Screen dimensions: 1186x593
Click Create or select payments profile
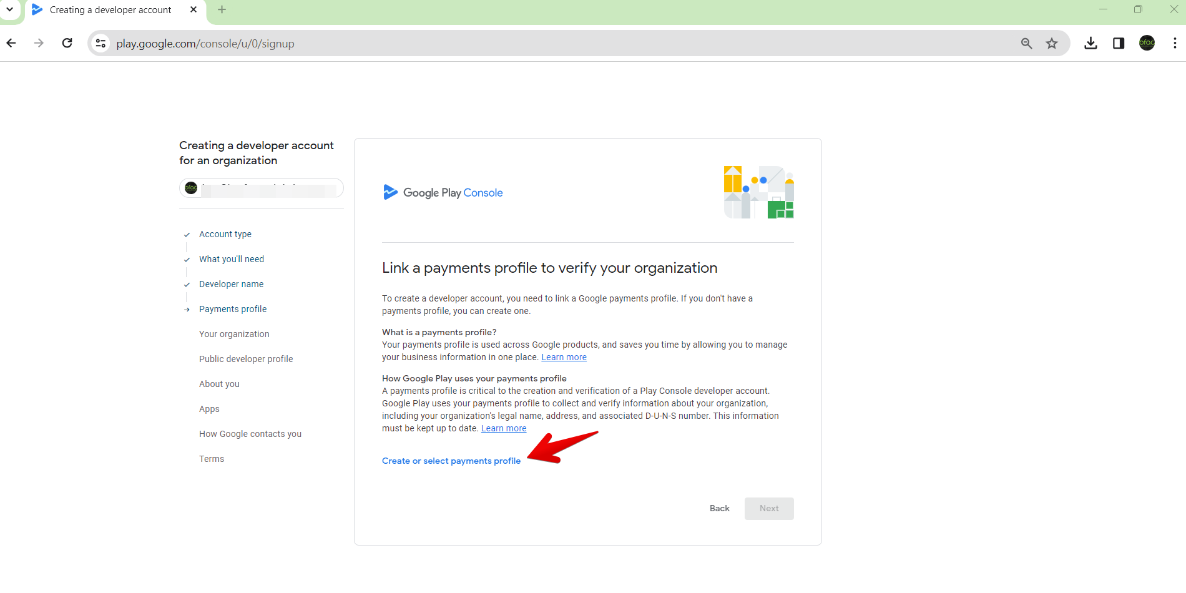pos(451,461)
